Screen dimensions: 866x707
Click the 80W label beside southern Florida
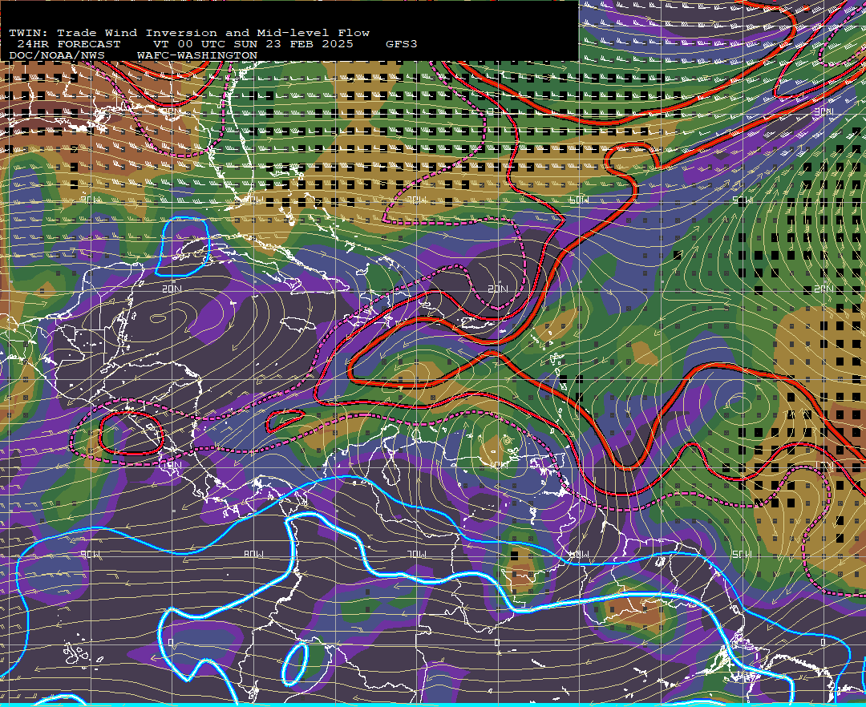(255, 200)
